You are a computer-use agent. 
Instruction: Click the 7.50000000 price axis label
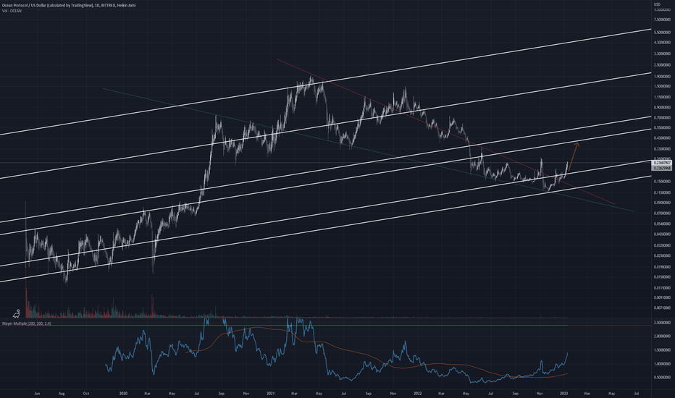click(x=662, y=20)
